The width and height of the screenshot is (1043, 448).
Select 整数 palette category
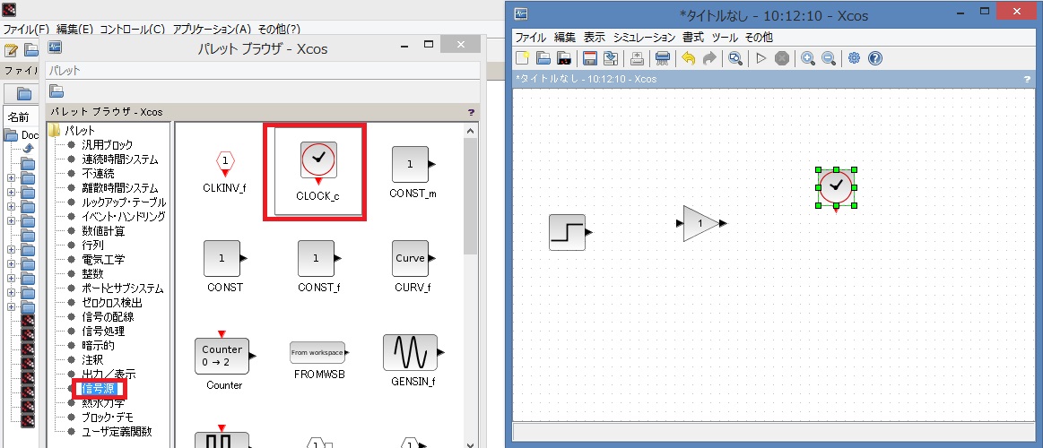92,274
